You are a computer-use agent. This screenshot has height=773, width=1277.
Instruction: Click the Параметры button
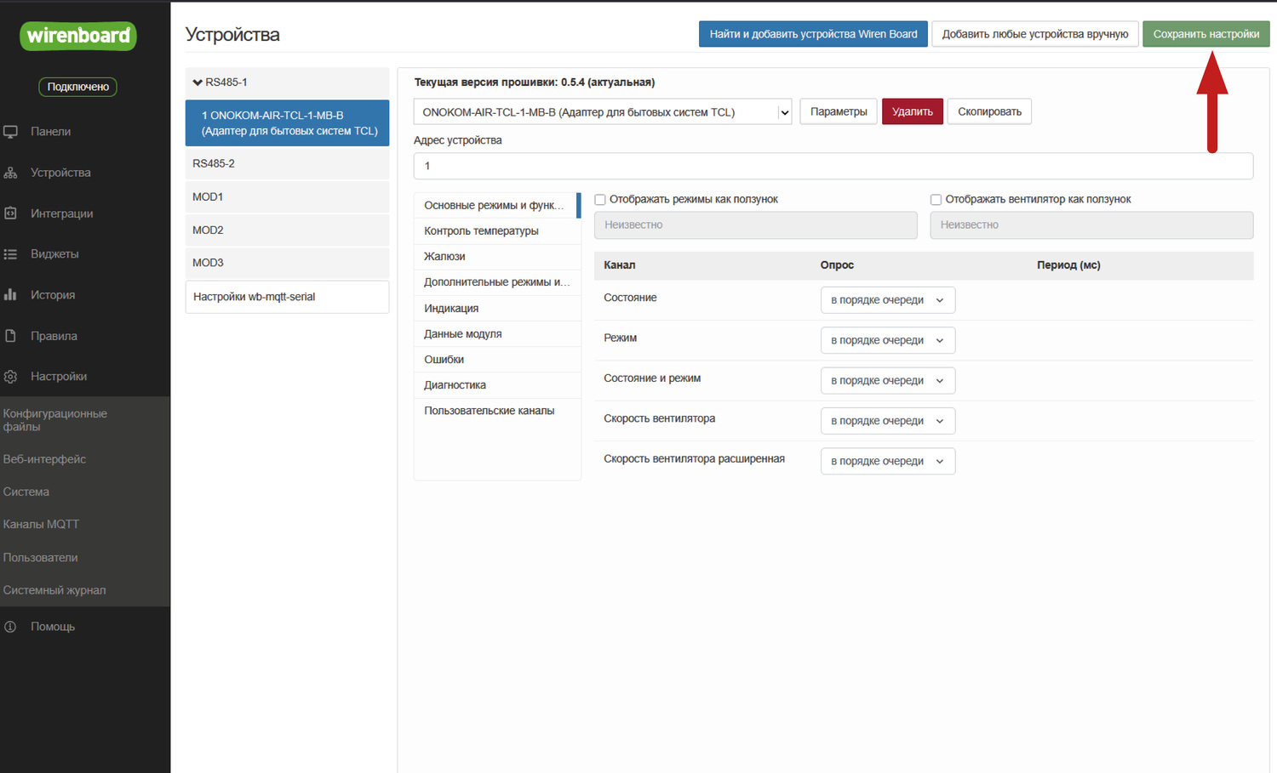pyautogui.click(x=839, y=111)
